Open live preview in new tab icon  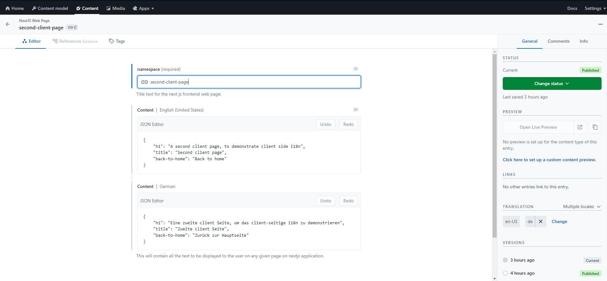(x=580, y=127)
